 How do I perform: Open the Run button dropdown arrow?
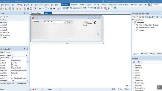(43, 9)
